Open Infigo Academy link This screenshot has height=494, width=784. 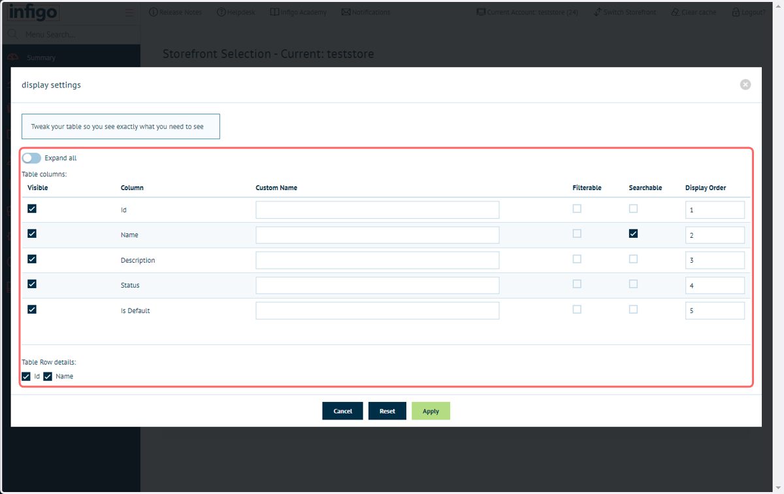pos(298,12)
